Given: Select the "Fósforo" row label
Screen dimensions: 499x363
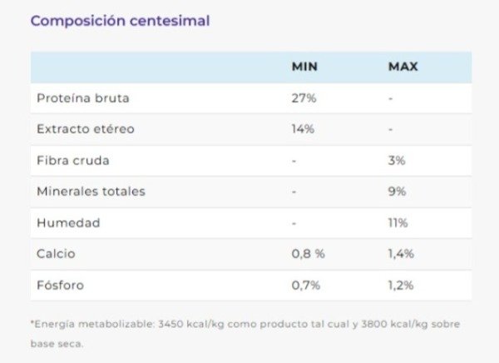Looking at the screenshot, I should (60, 285).
